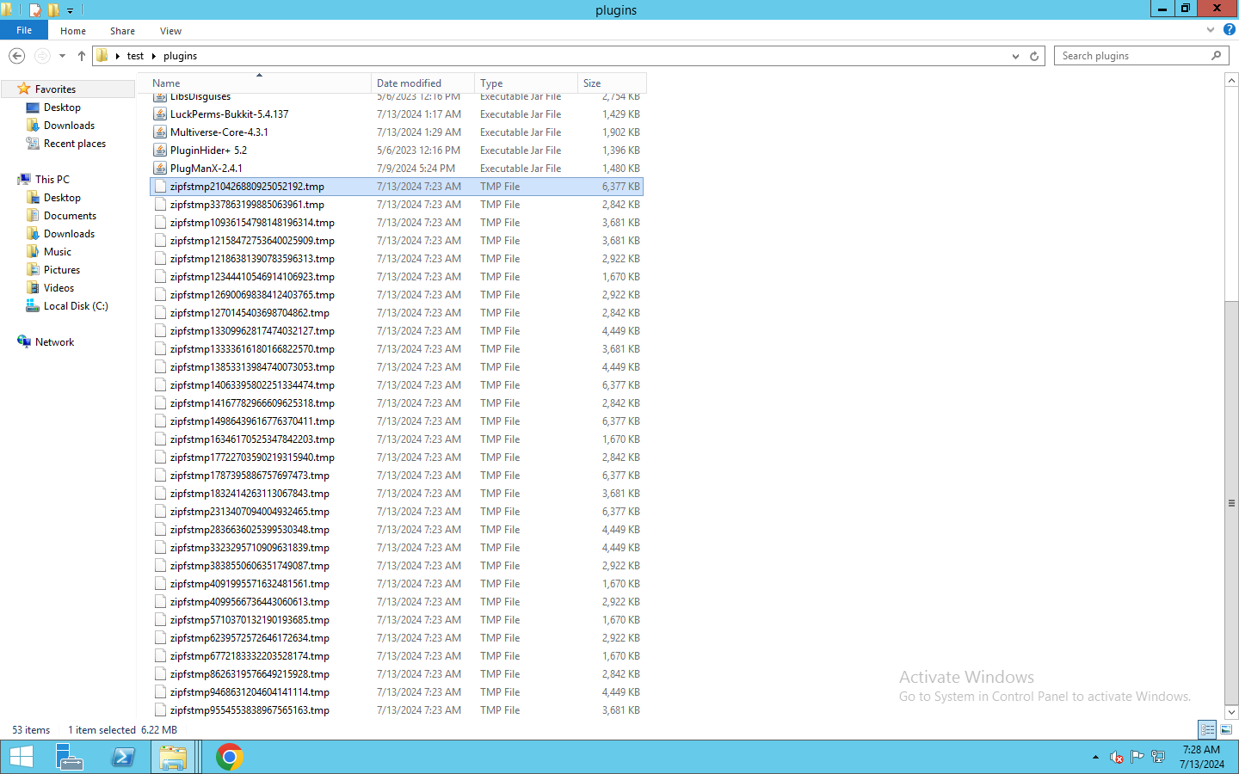
Task: Open Recent places under Favorites
Action: click(75, 144)
